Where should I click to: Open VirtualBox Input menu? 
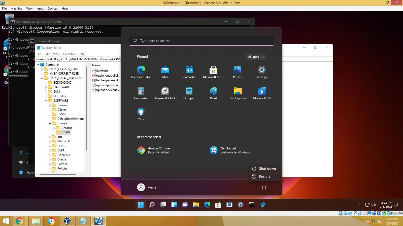click(40, 8)
